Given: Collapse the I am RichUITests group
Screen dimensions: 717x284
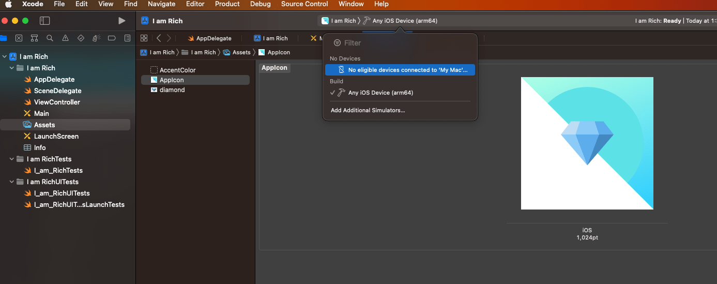Looking at the screenshot, I should pos(12,182).
